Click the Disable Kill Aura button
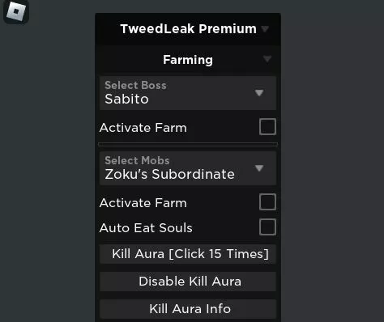 [188, 282]
